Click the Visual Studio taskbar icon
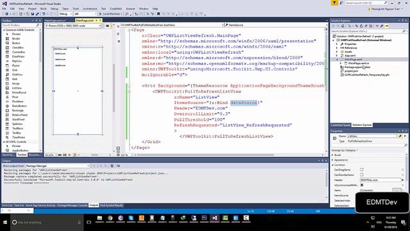Image resolution: width=410 pixels, height=231 pixels. click(x=215, y=218)
